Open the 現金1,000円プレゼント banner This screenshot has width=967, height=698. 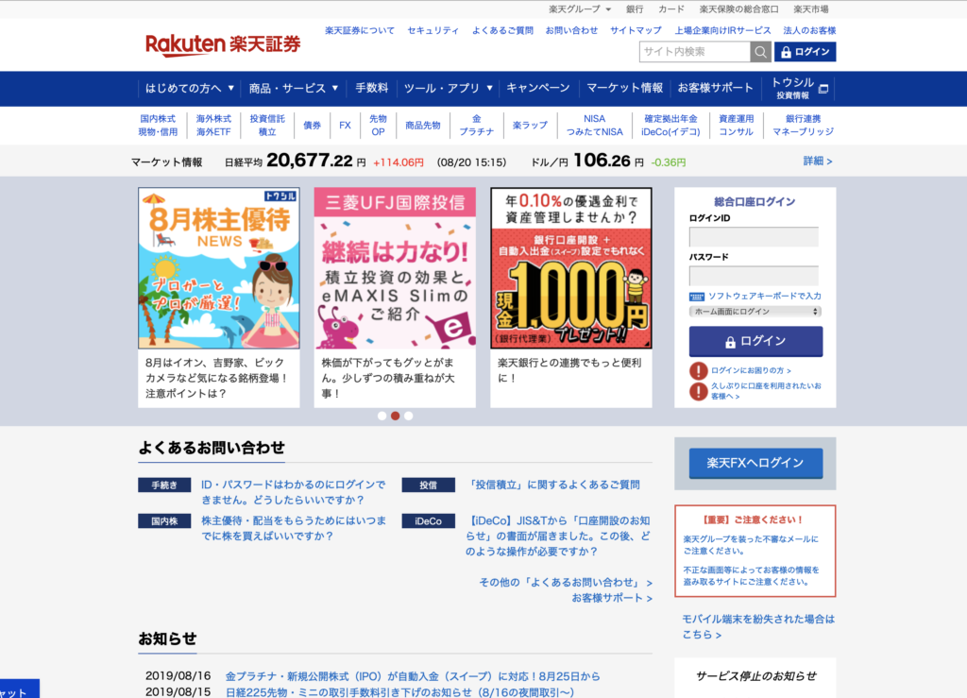[x=571, y=268]
